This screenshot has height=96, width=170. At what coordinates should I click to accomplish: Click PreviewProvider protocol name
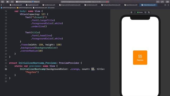(69, 63)
